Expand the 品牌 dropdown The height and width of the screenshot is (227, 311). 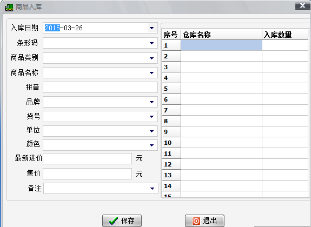point(152,102)
